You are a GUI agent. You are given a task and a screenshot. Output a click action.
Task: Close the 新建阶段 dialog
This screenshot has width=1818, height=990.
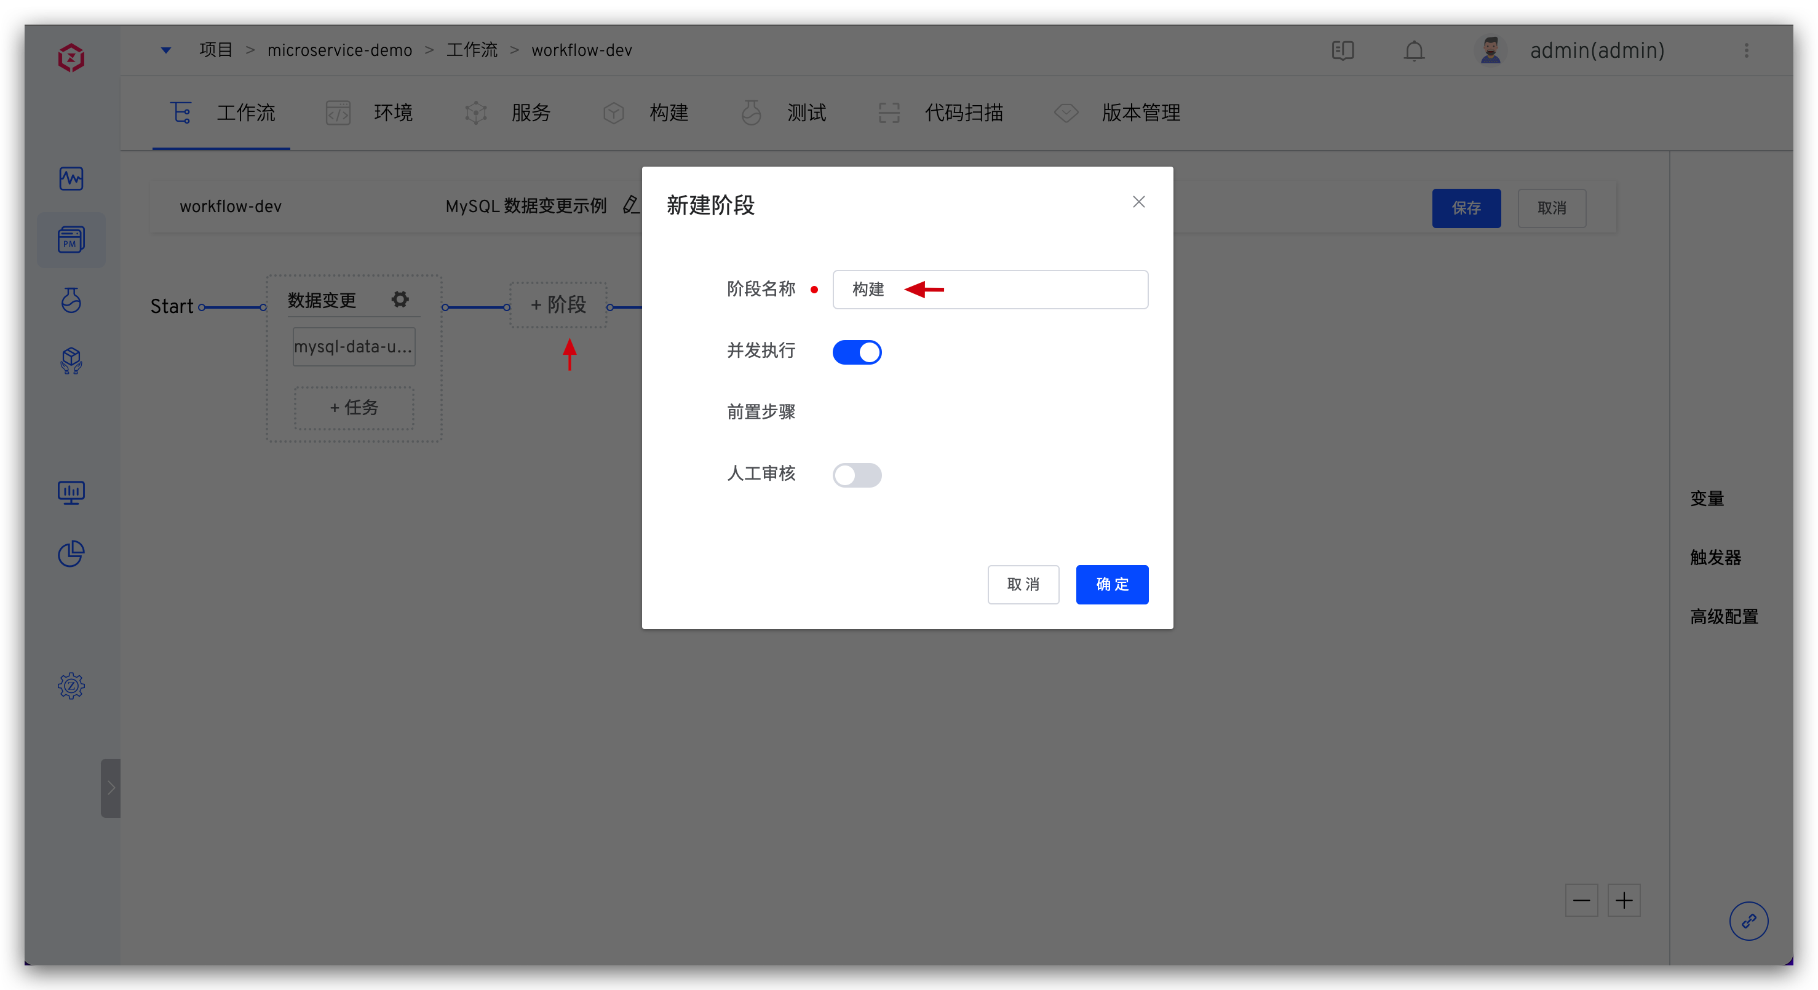coord(1138,202)
